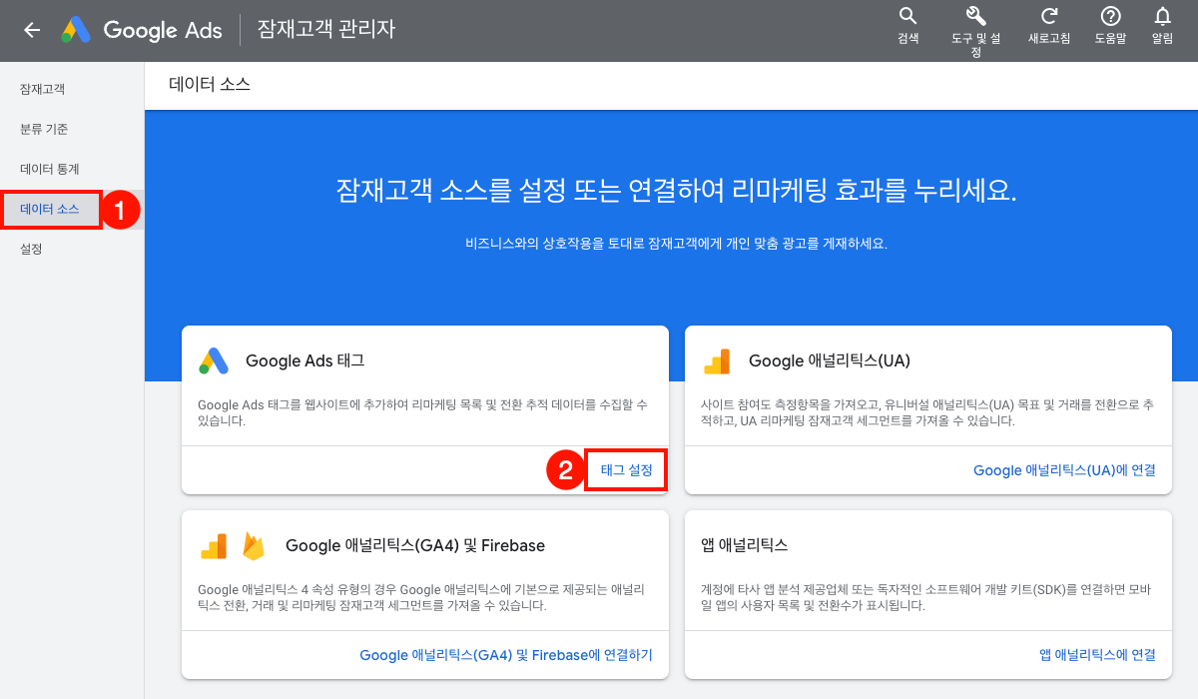The height and width of the screenshot is (699, 1198).
Task: Click the refresh (새로고침) icon
Action: pos(1049,16)
